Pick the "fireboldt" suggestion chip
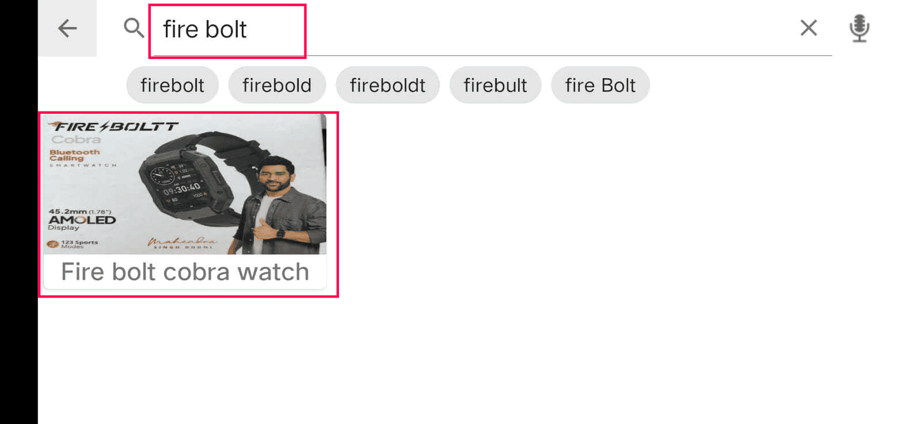The height and width of the screenshot is (424, 921). coord(387,85)
